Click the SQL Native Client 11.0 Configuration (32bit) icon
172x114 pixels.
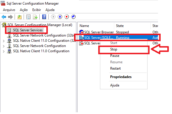point(9,41)
